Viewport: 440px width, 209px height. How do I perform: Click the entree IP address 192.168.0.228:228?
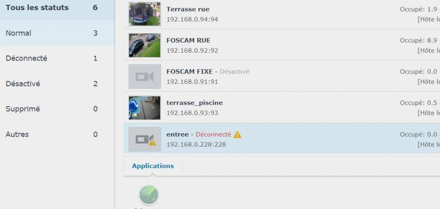(x=196, y=144)
